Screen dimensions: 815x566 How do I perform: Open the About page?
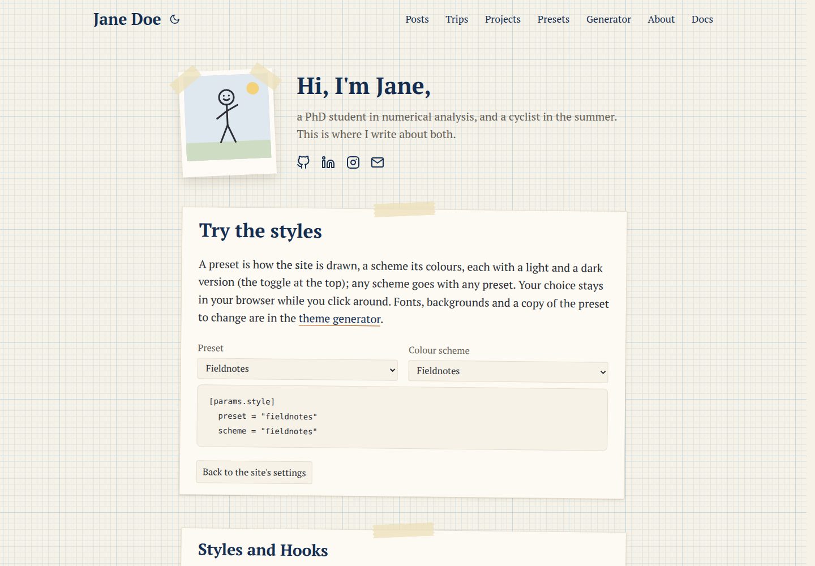[661, 19]
